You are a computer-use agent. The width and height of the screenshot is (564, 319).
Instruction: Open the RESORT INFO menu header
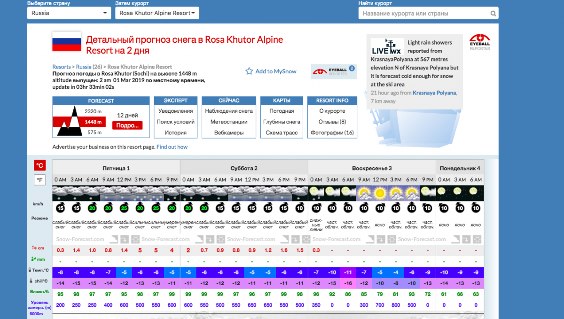tap(332, 101)
